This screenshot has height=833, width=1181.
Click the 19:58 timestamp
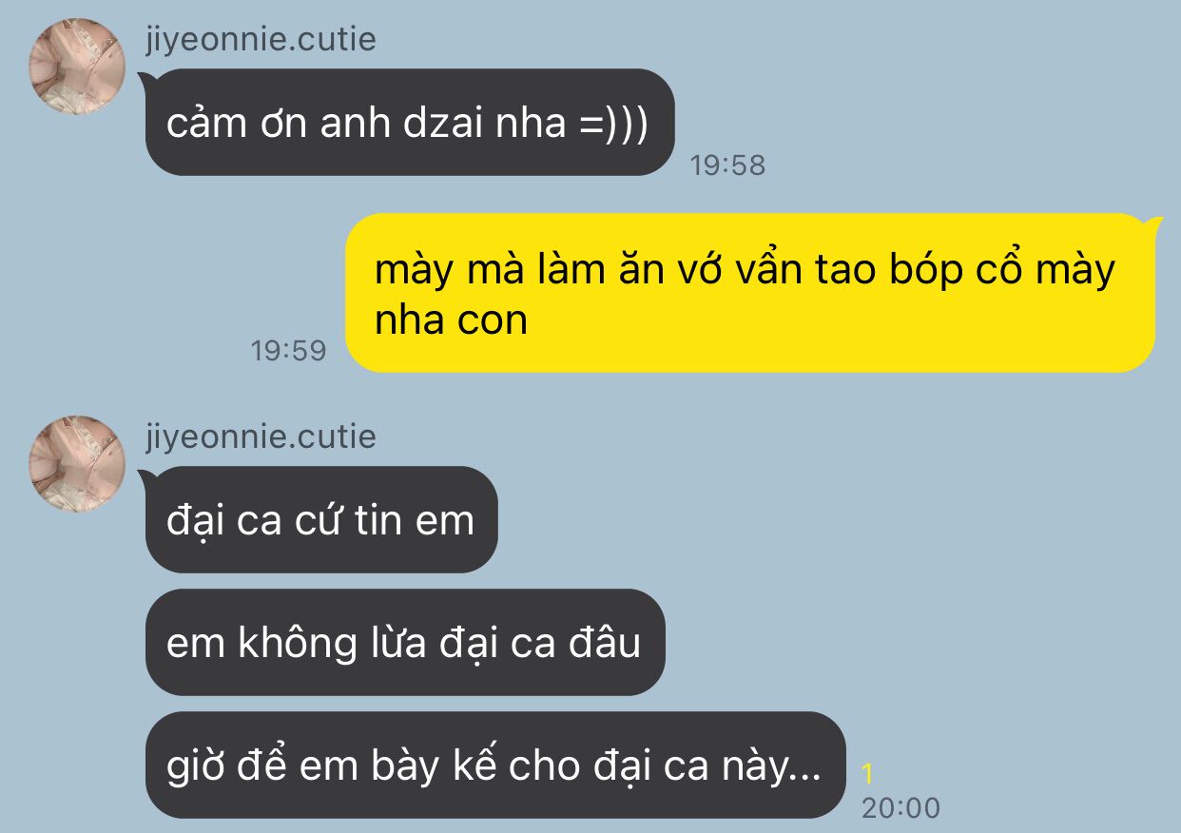click(x=727, y=165)
